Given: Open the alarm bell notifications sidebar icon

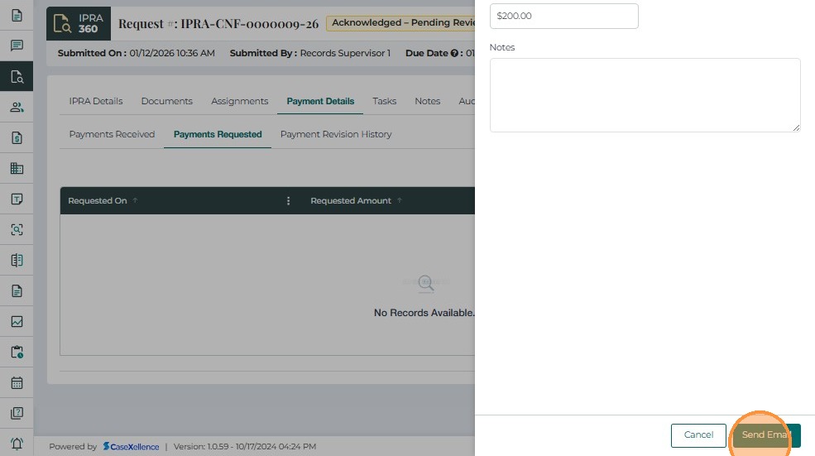Looking at the screenshot, I should point(17,444).
